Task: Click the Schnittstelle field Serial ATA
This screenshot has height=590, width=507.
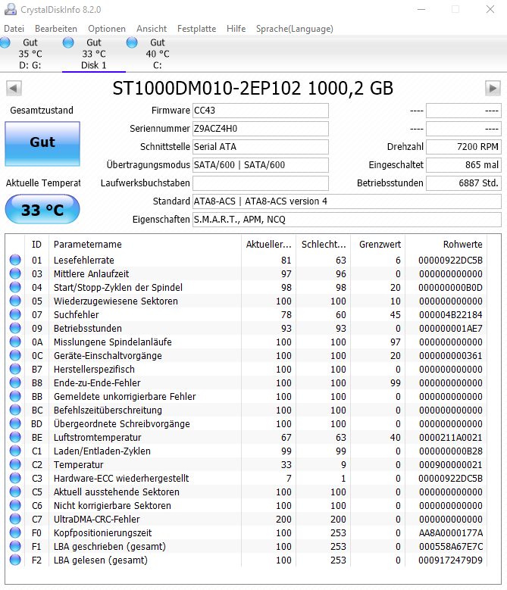Action: [261, 147]
